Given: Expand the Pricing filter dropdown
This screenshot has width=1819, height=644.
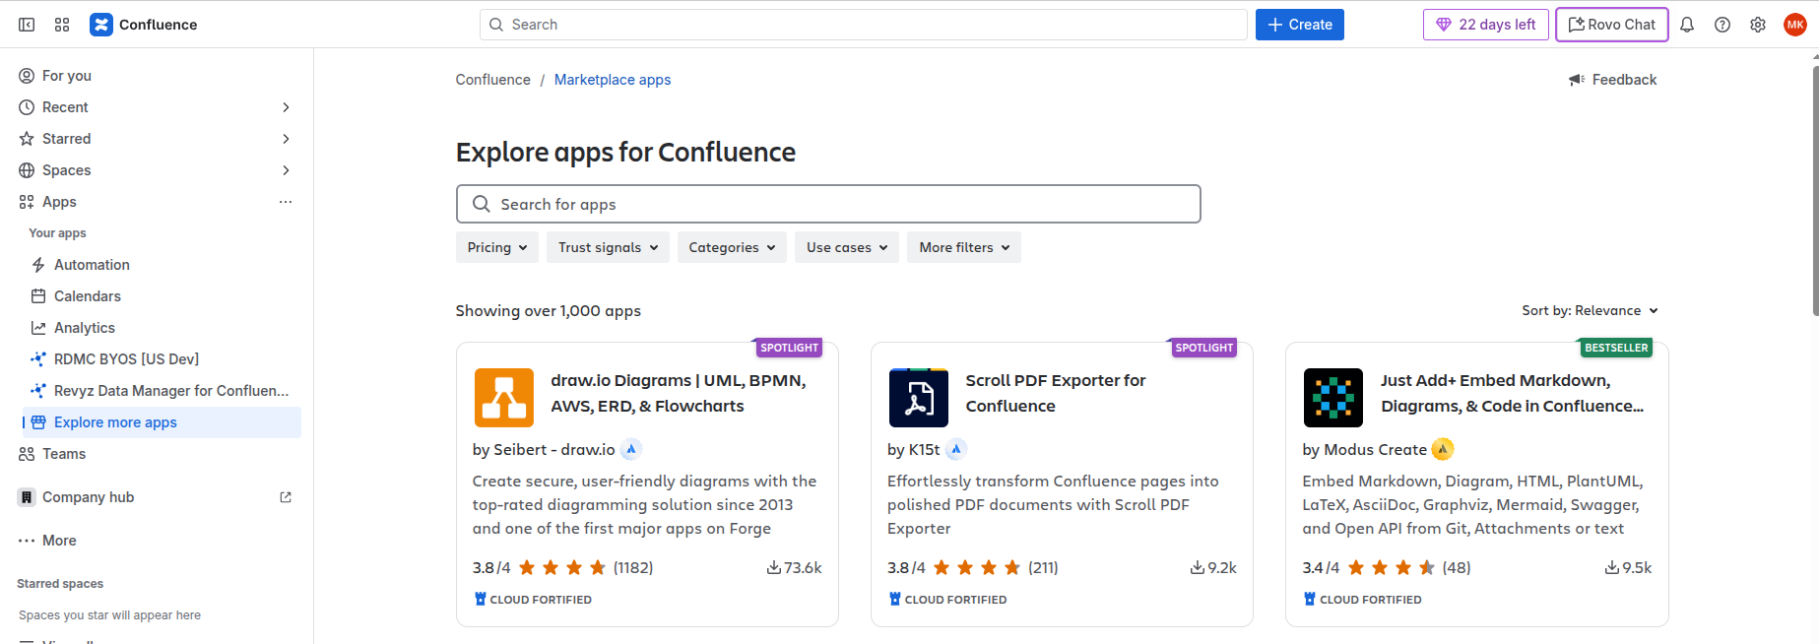Looking at the screenshot, I should coord(496,247).
